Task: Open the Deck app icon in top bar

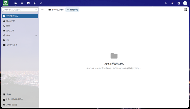Action: point(22,3)
